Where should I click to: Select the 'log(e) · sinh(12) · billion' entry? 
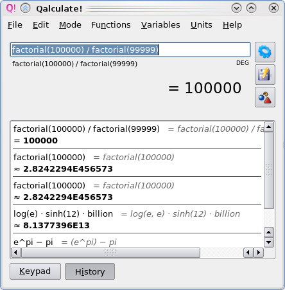63,214
